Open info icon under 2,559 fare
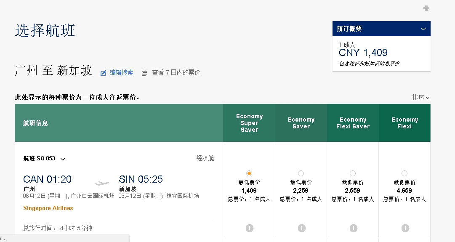 pyautogui.click(x=354, y=228)
